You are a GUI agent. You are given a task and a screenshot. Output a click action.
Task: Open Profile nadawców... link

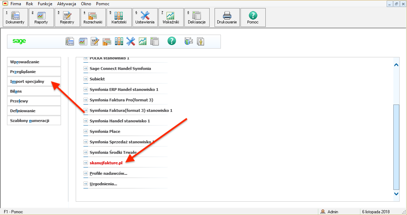(108, 173)
